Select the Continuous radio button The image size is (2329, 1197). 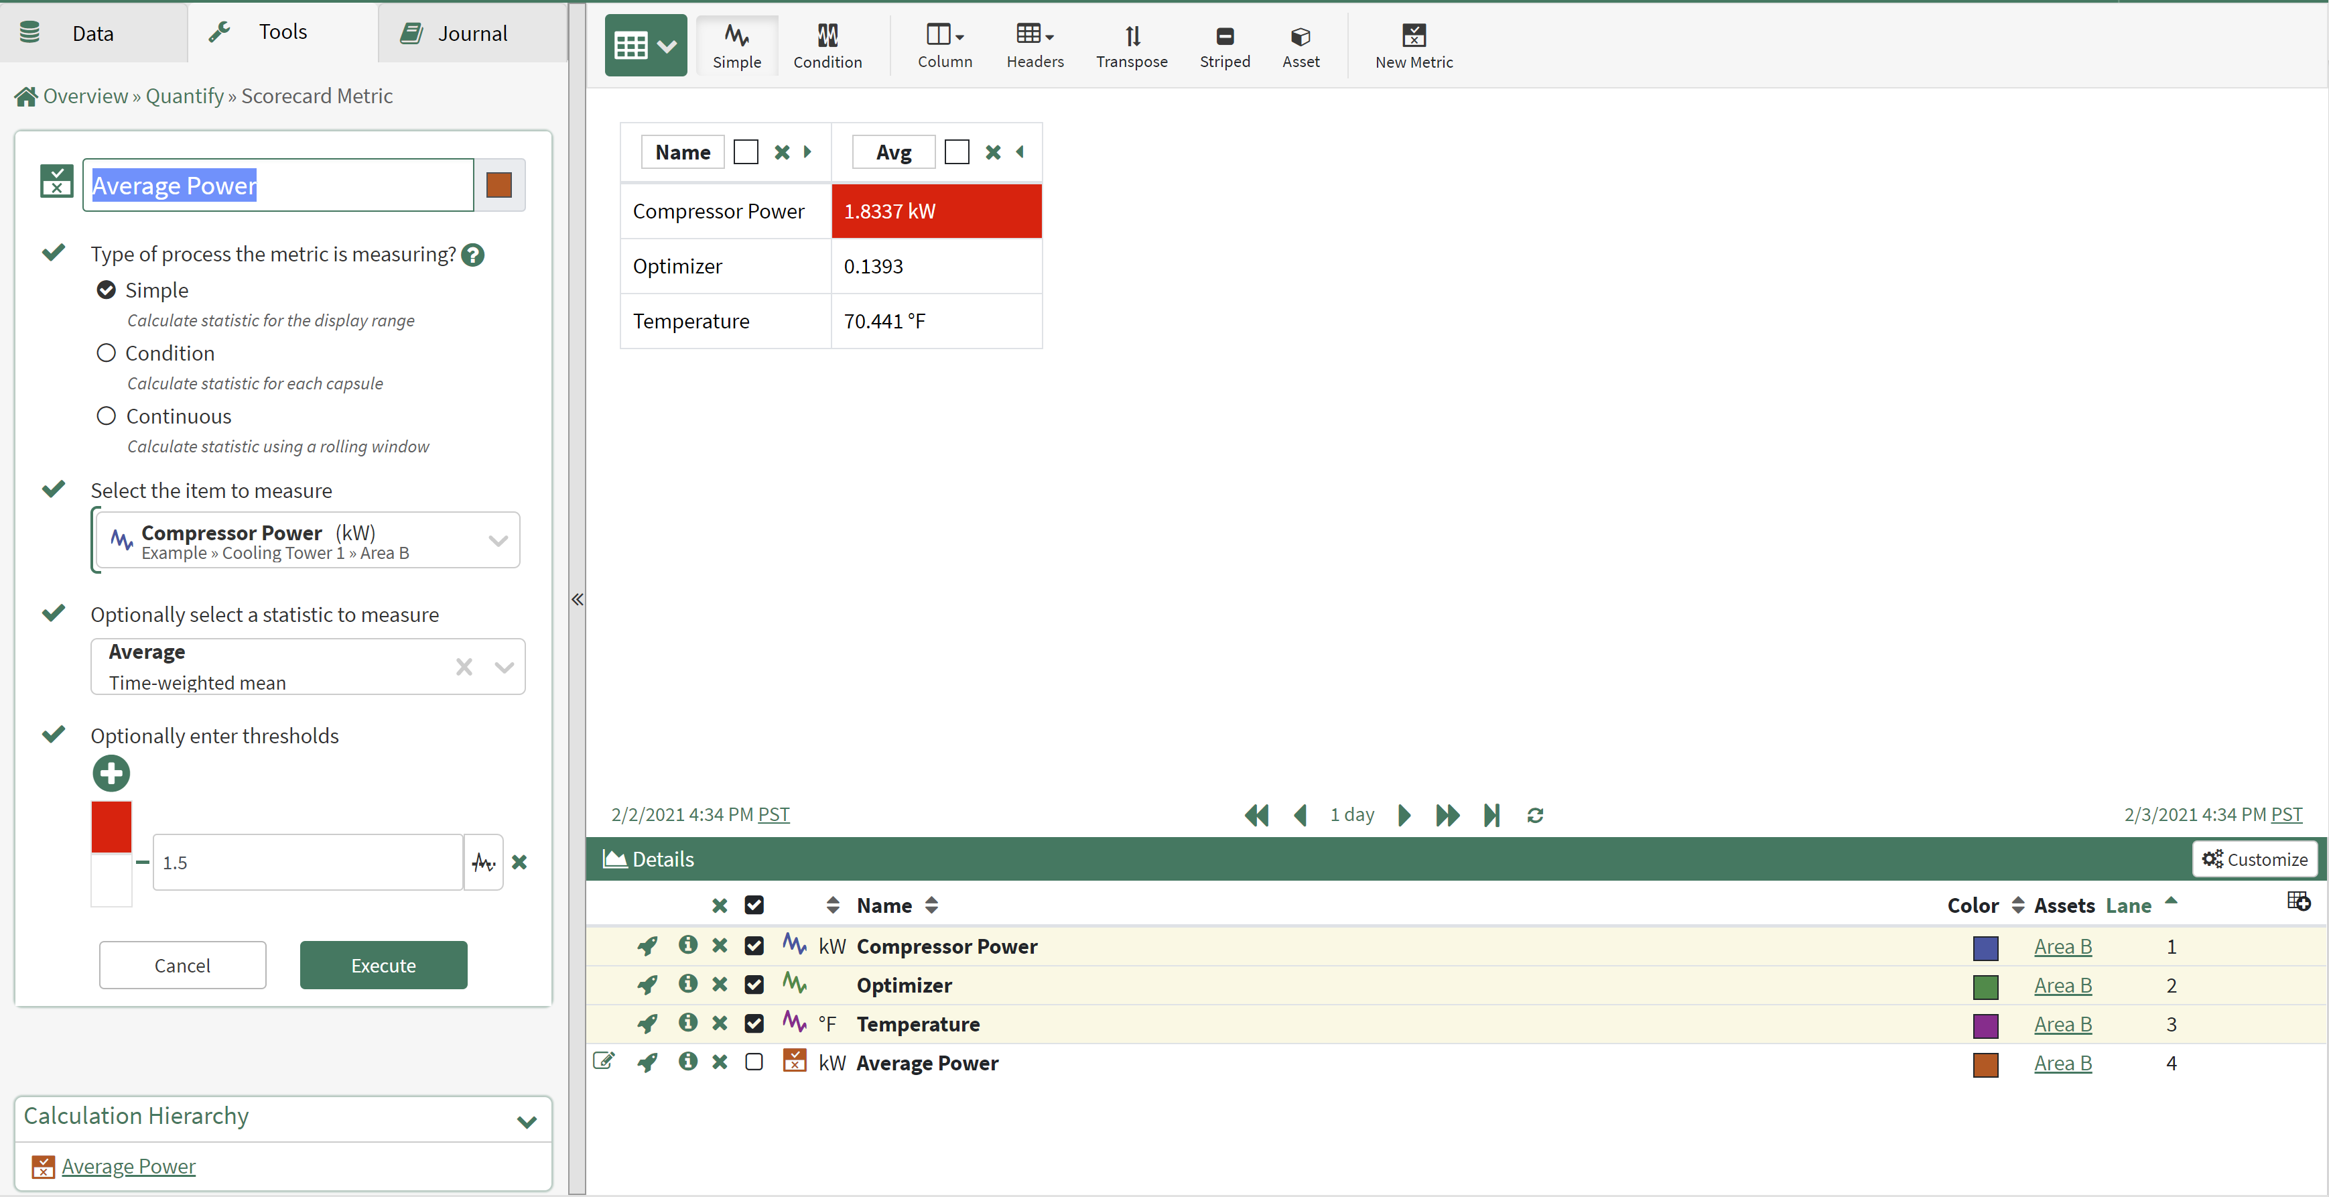tap(107, 416)
